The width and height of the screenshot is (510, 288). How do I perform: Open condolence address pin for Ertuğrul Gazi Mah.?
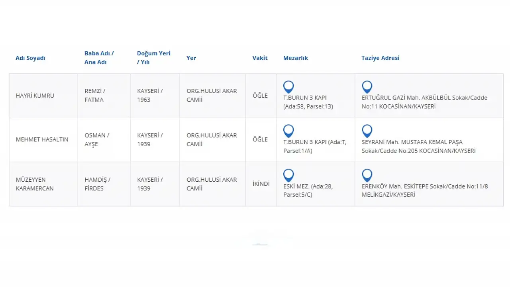coord(367,87)
